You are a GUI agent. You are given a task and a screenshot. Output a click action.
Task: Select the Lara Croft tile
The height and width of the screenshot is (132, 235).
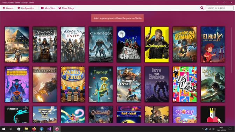point(213,84)
